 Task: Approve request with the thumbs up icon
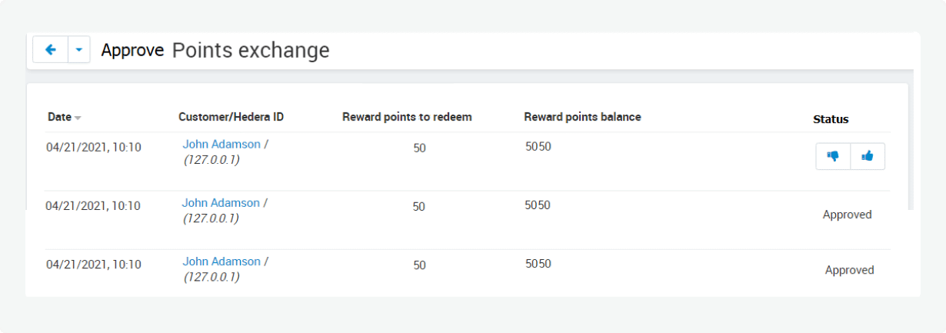(868, 156)
